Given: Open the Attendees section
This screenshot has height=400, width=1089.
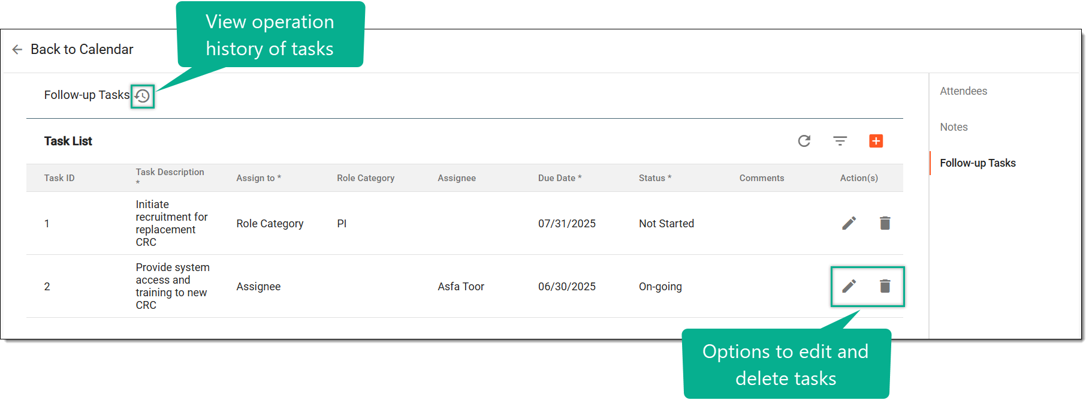Looking at the screenshot, I should tap(964, 91).
